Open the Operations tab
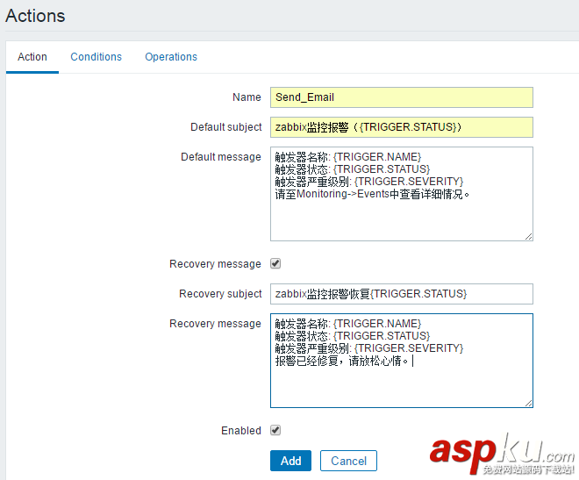Screen dimensions: 579x480 [x=171, y=57]
